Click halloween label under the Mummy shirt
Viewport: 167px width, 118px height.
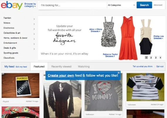(90, 115)
